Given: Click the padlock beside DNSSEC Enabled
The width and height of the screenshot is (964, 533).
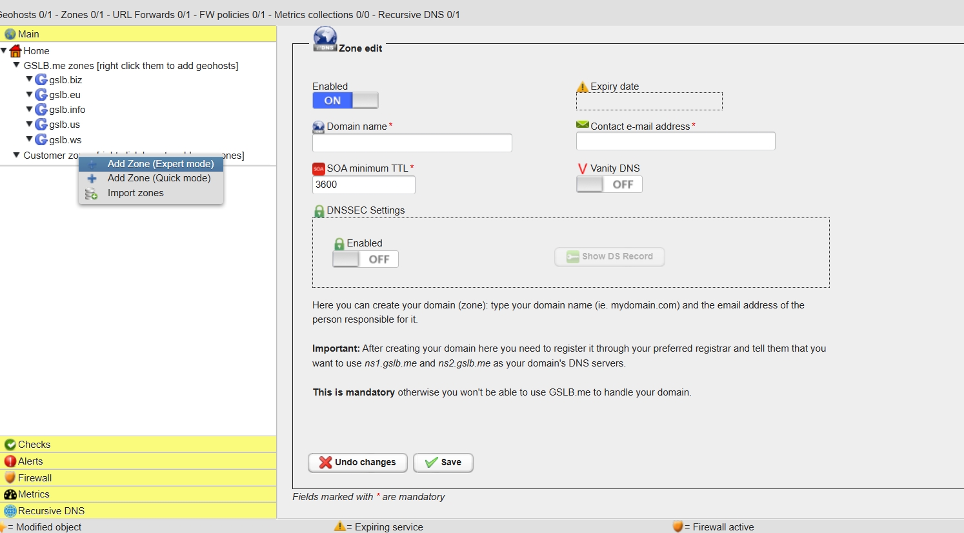Looking at the screenshot, I should coord(339,244).
